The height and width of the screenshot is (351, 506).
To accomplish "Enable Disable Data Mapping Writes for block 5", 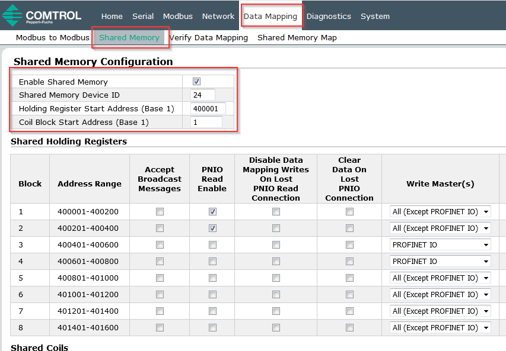I will [x=276, y=278].
